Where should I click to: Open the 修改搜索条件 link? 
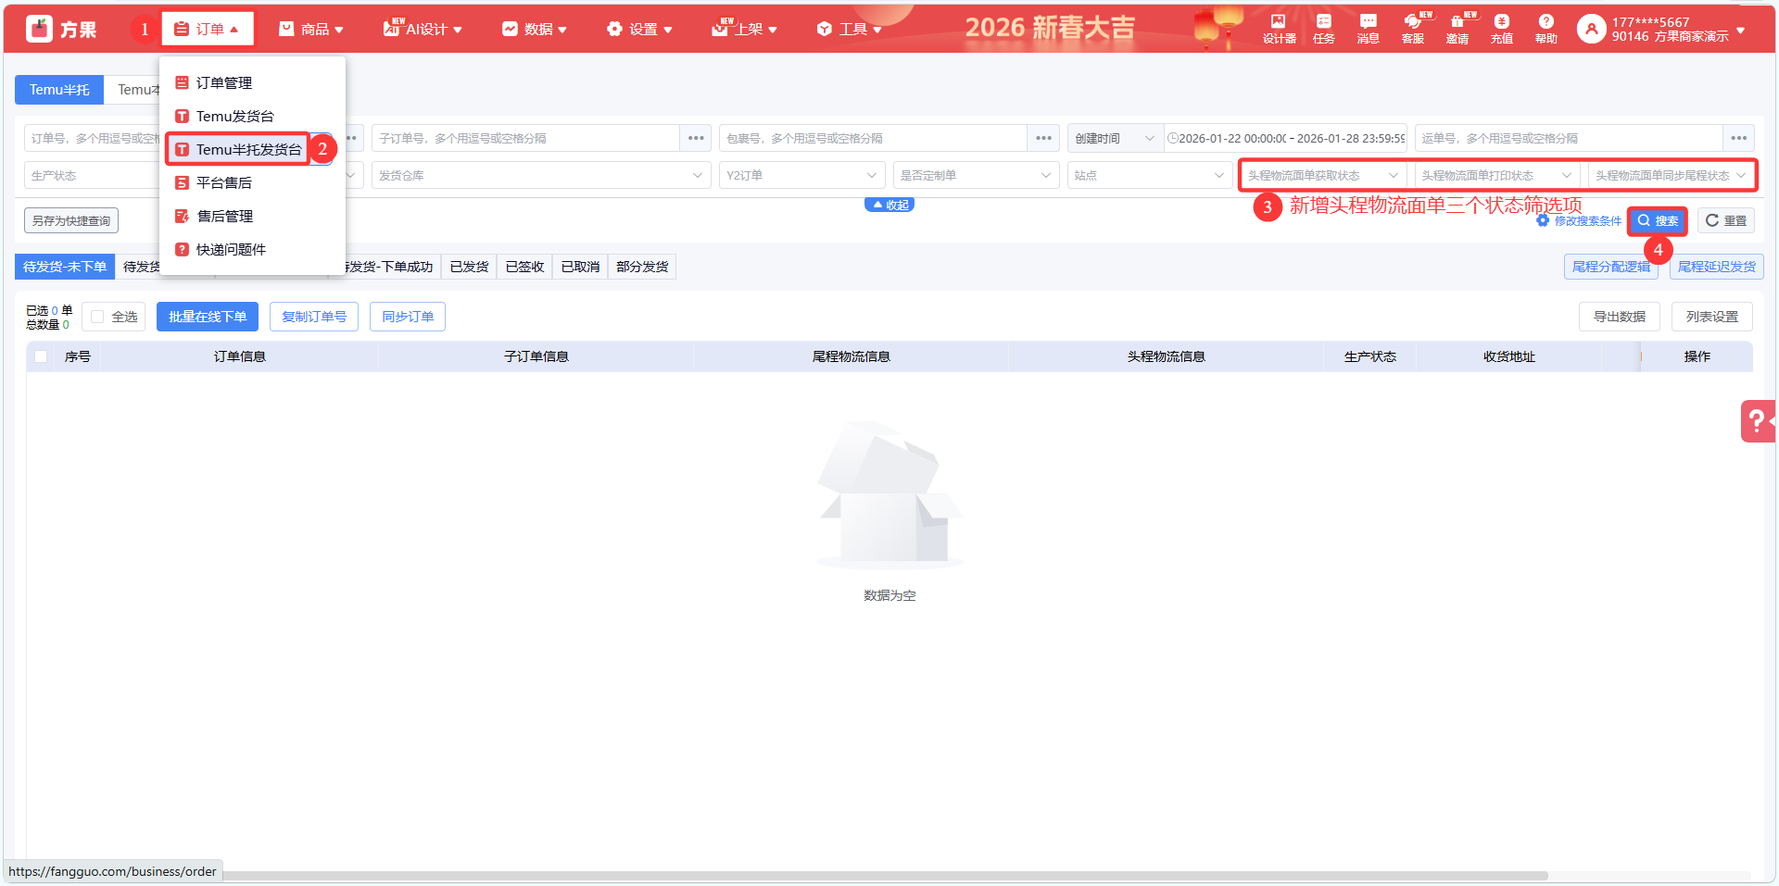point(1579,220)
